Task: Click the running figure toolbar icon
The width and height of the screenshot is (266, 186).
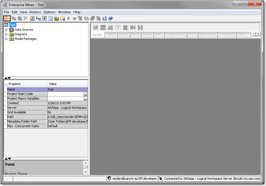Action: click(68, 18)
